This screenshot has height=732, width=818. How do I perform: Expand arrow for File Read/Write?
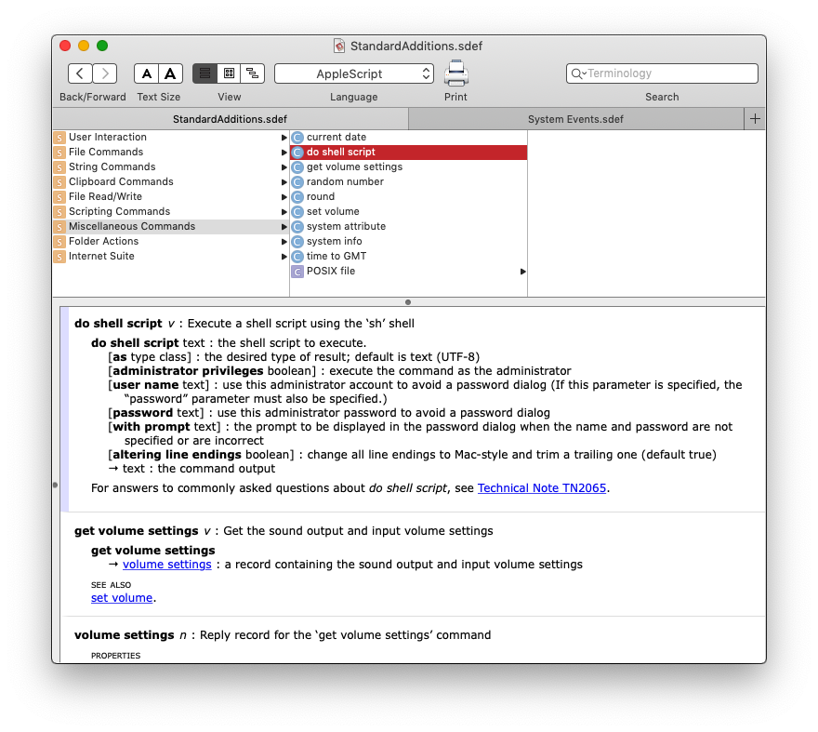click(284, 197)
